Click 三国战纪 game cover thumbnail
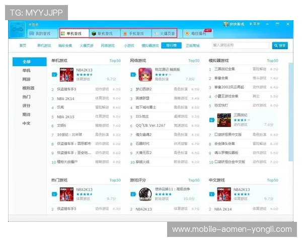The width and height of the screenshot is (302, 242). (x=224, y=120)
